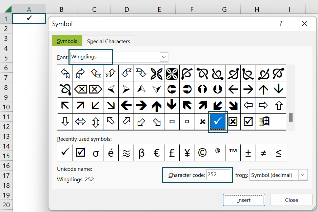The height and width of the screenshot is (212, 318).
Task: Click the Insert button
Action: click(x=244, y=200)
